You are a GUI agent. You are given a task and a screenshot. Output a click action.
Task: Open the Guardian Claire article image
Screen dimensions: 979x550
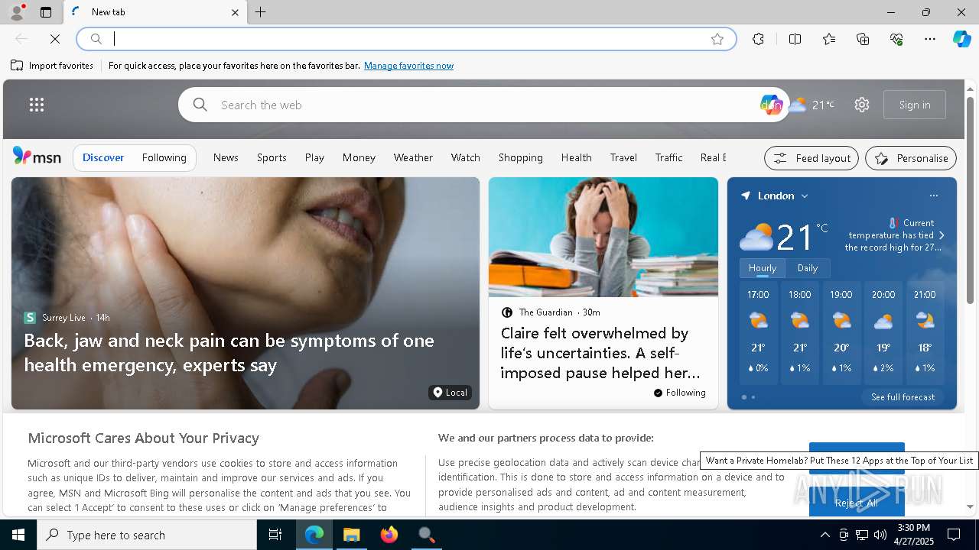[603, 237]
